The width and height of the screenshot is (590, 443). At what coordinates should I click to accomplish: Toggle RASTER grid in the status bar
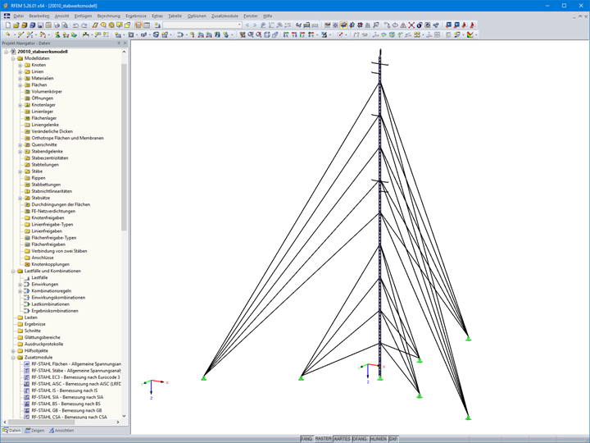[323, 439]
